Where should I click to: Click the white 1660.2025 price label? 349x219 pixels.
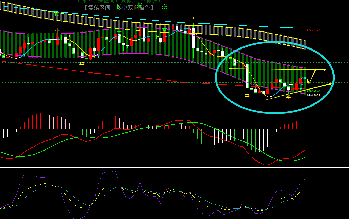[313, 95]
